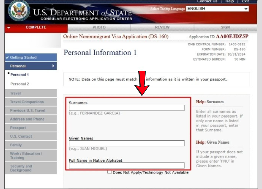The height and width of the screenshot is (189, 262).
Task: Go to the Family section
Action: pyautogui.click(x=31, y=145)
